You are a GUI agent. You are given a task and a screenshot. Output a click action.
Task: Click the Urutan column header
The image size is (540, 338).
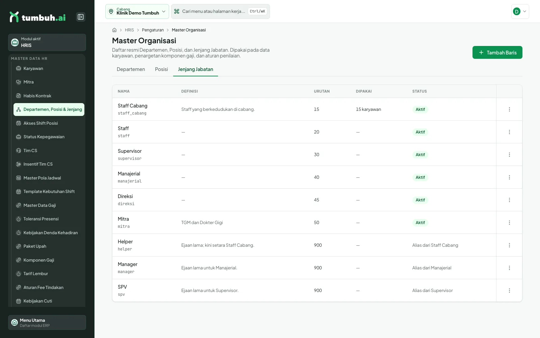[x=322, y=91]
